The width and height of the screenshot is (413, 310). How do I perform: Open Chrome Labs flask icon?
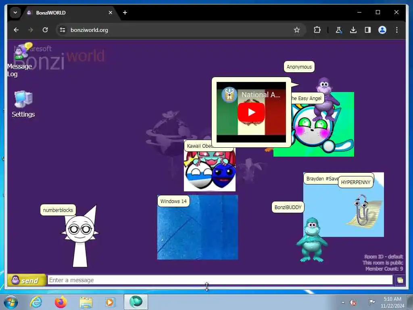tap(339, 30)
